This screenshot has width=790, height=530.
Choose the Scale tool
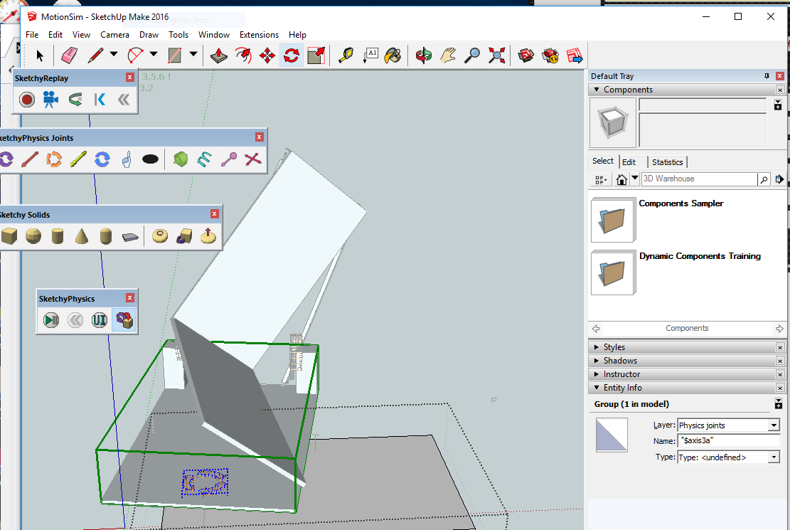[316, 55]
